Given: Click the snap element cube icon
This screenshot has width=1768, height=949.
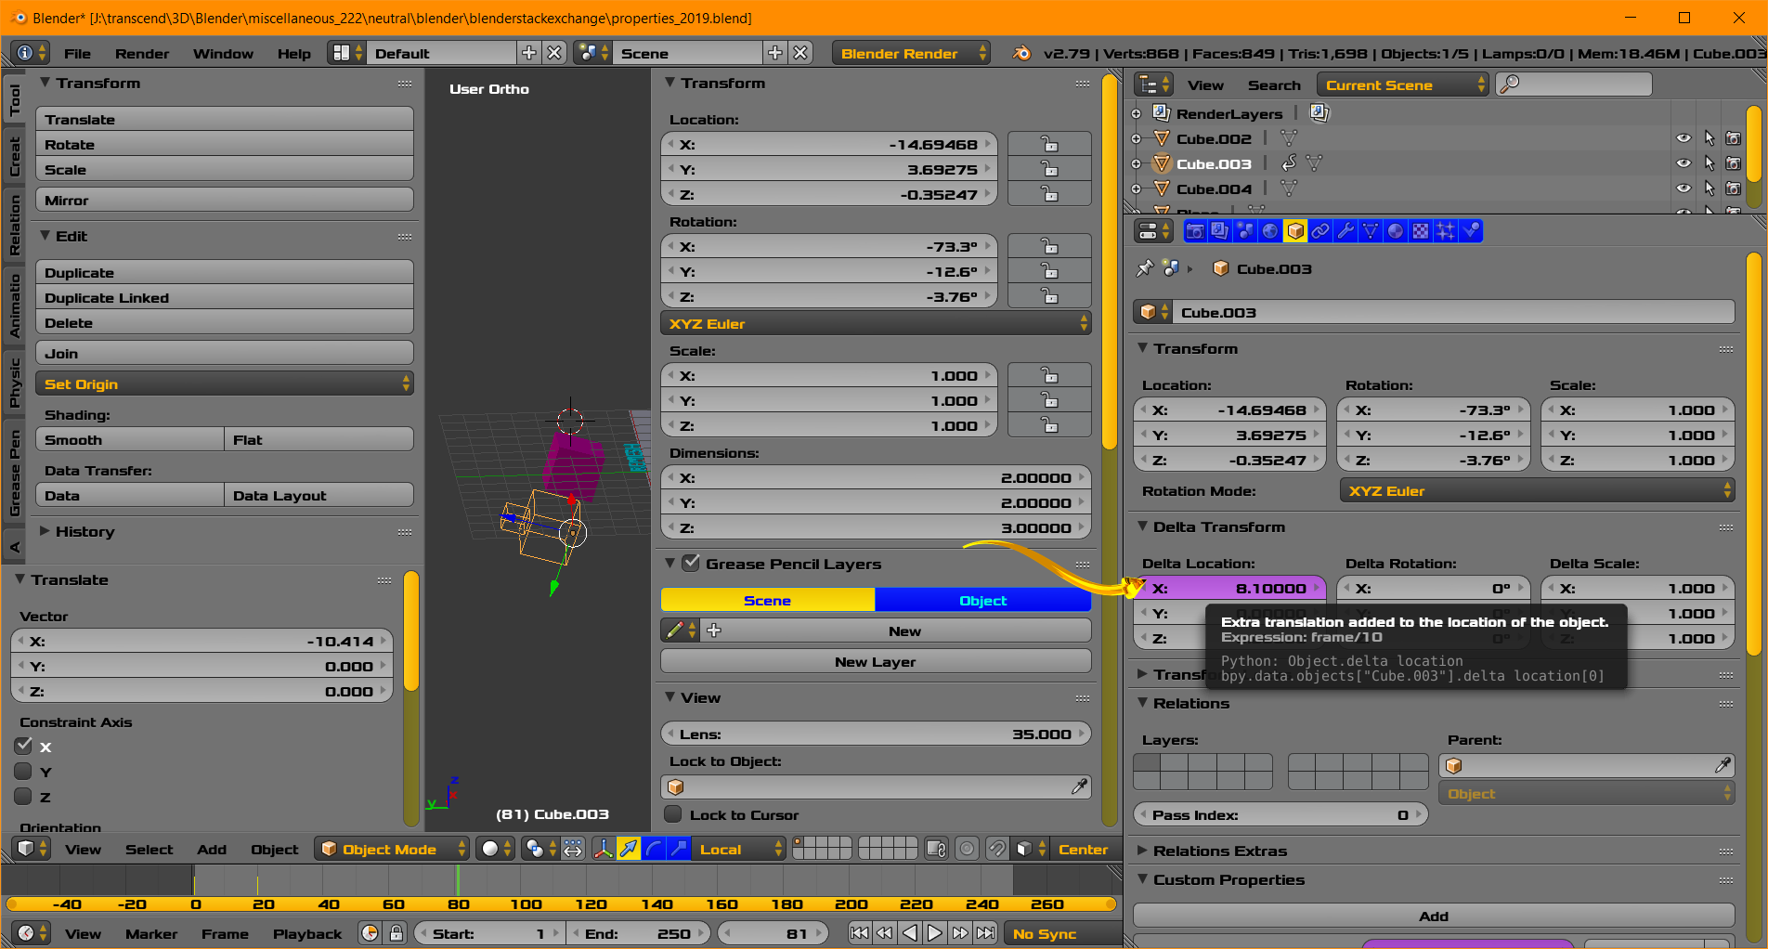Looking at the screenshot, I should pos(1030,849).
